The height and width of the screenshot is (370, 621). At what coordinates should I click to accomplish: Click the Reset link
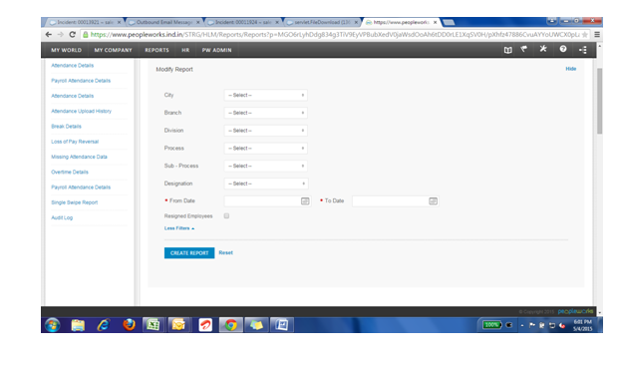pyautogui.click(x=225, y=252)
